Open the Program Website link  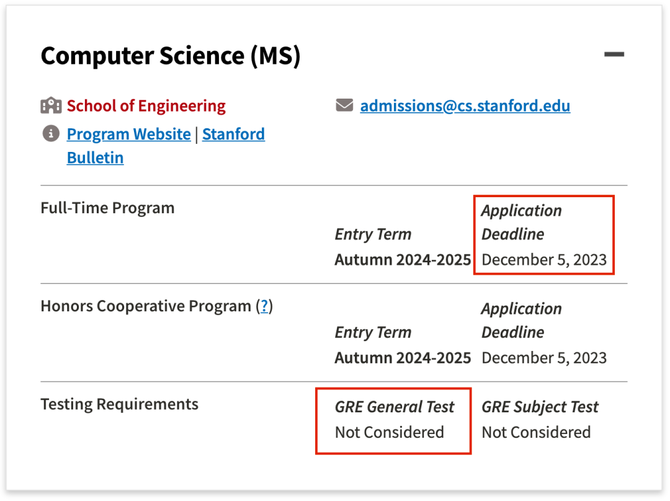pyautogui.click(x=128, y=134)
